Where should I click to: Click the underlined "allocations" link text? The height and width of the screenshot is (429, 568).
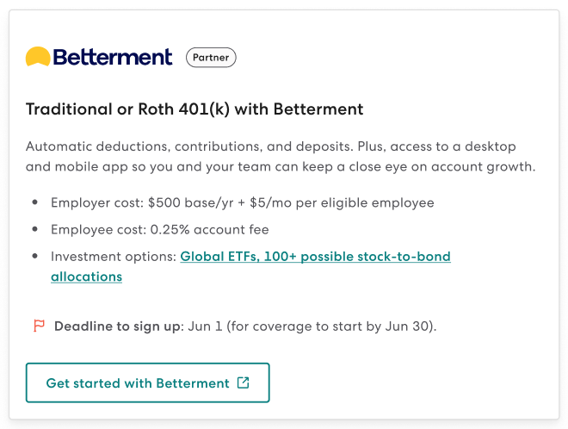pyautogui.click(x=87, y=277)
